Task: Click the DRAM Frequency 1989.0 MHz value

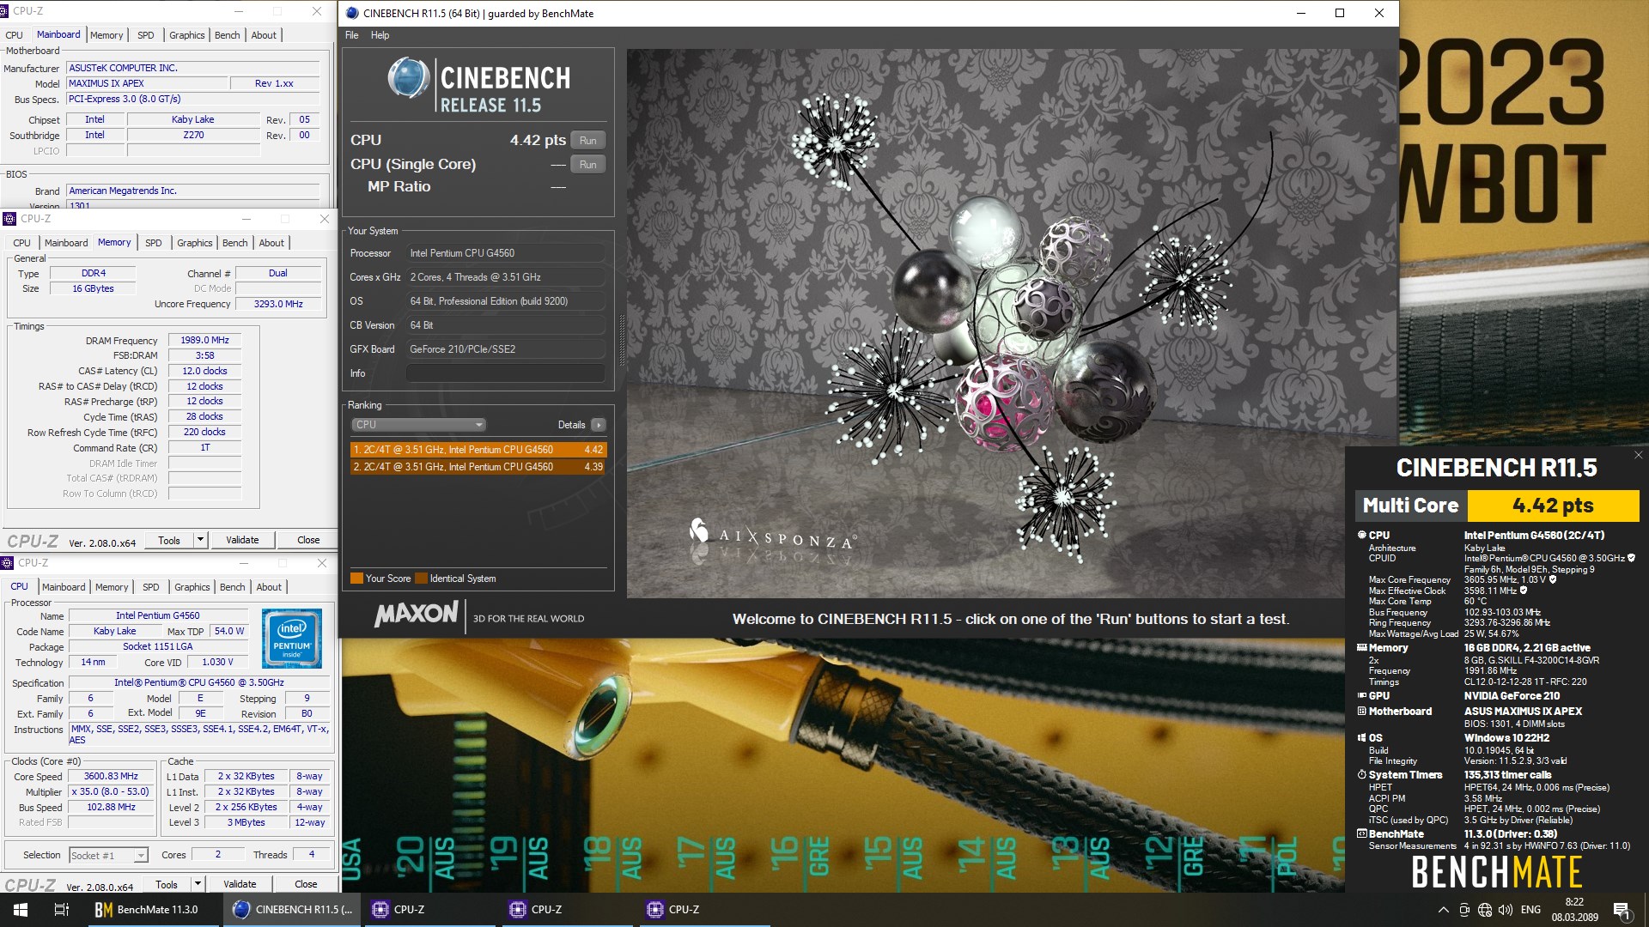Action: [204, 340]
